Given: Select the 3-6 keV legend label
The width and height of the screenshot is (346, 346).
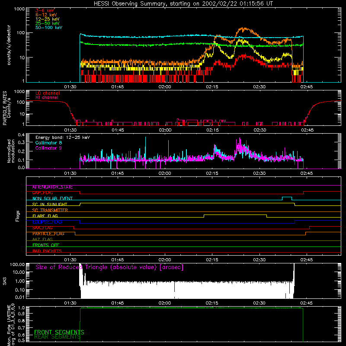Looking at the screenshot, I should 45,10.
